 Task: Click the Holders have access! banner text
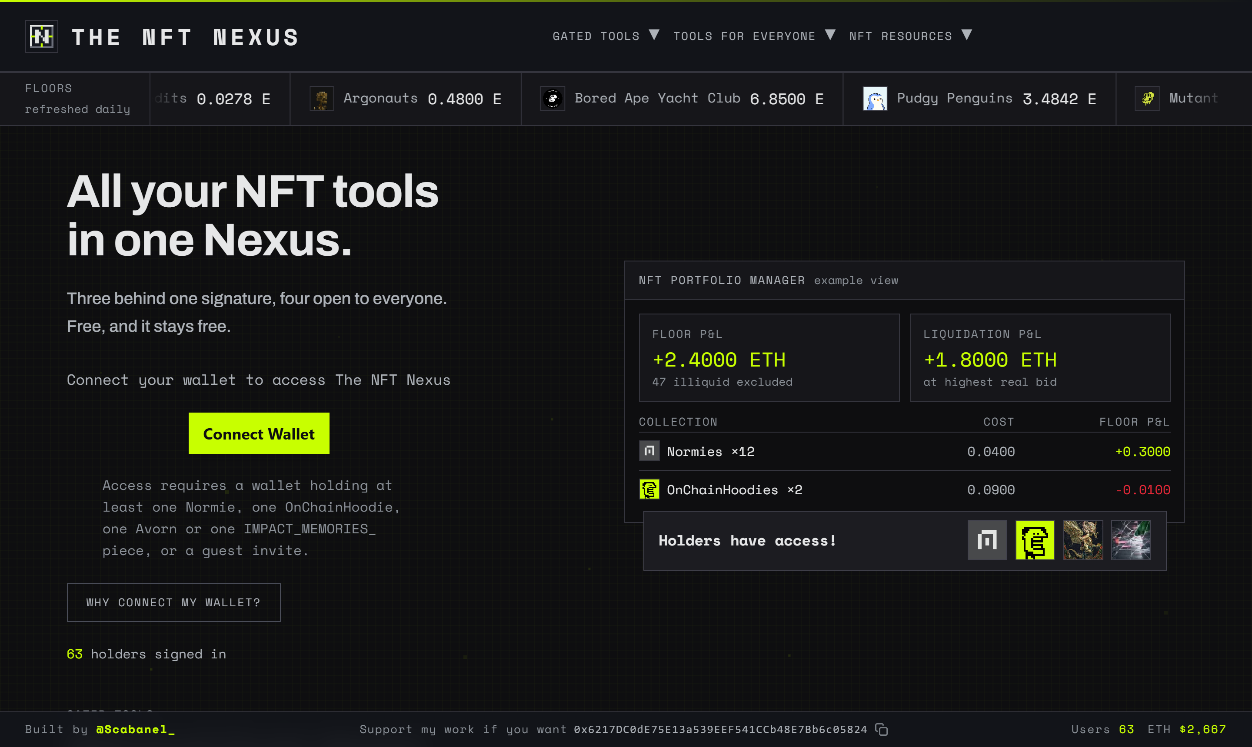coord(747,541)
